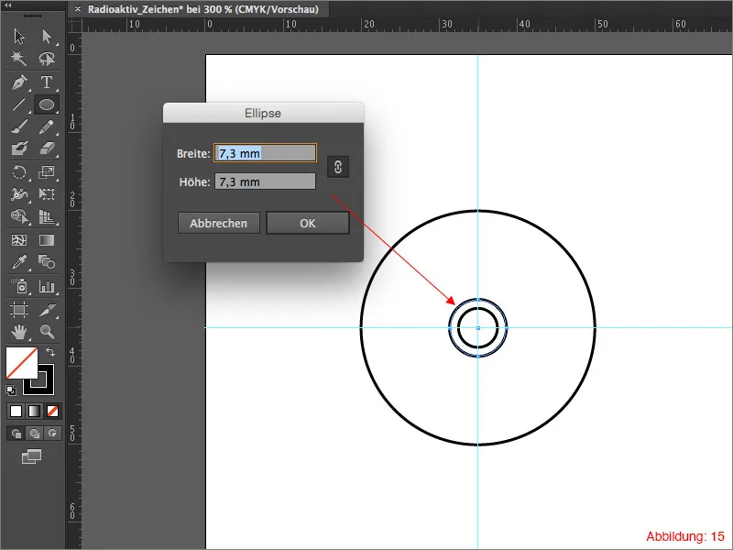Select the Ellipse tool
Viewport: 733px width, 550px height.
pos(47,104)
